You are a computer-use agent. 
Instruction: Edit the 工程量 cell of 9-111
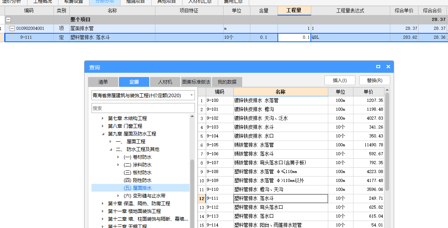[x=294, y=38]
